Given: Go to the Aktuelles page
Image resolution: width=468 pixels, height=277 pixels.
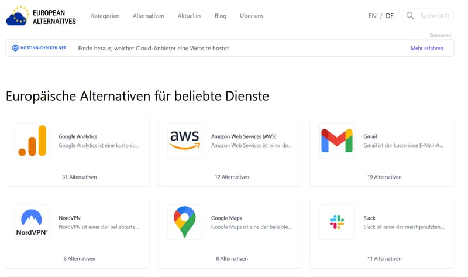Looking at the screenshot, I should [x=190, y=16].
